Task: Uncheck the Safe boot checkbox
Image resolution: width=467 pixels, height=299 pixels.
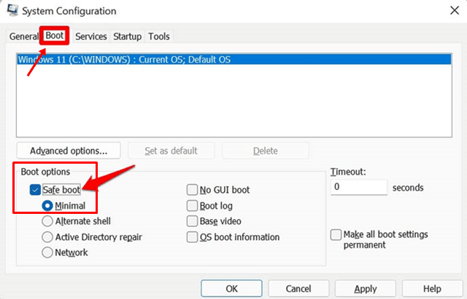Action: [x=36, y=190]
